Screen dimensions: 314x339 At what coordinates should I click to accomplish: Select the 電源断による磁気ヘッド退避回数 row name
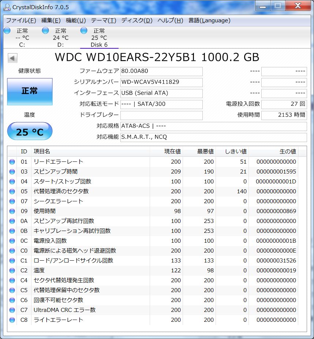(75, 251)
